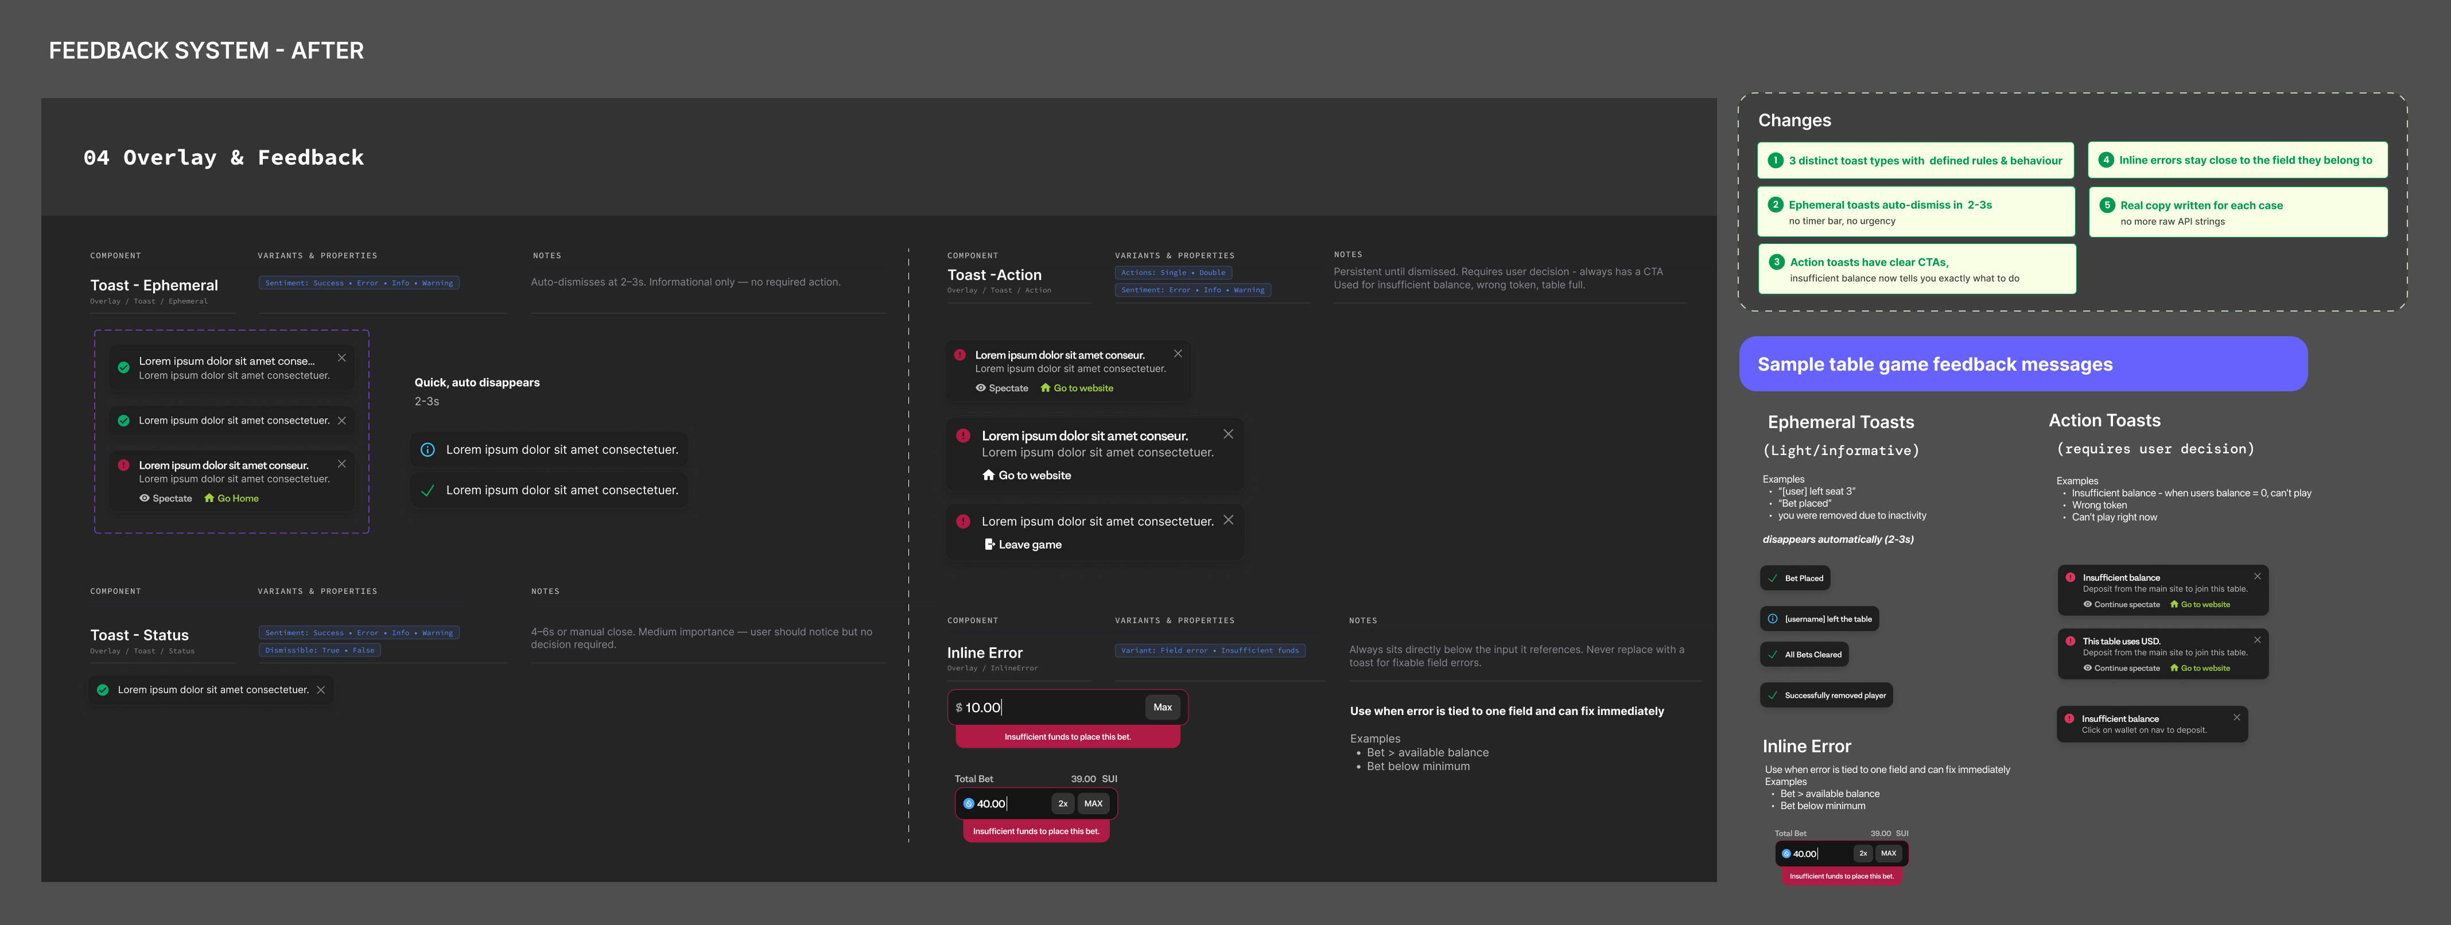Select the Actions: Single • Double property tag
This screenshot has height=925, width=2451.
[1172, 272]
